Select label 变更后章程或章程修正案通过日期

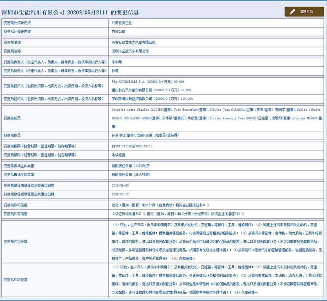tap(29, 194)
